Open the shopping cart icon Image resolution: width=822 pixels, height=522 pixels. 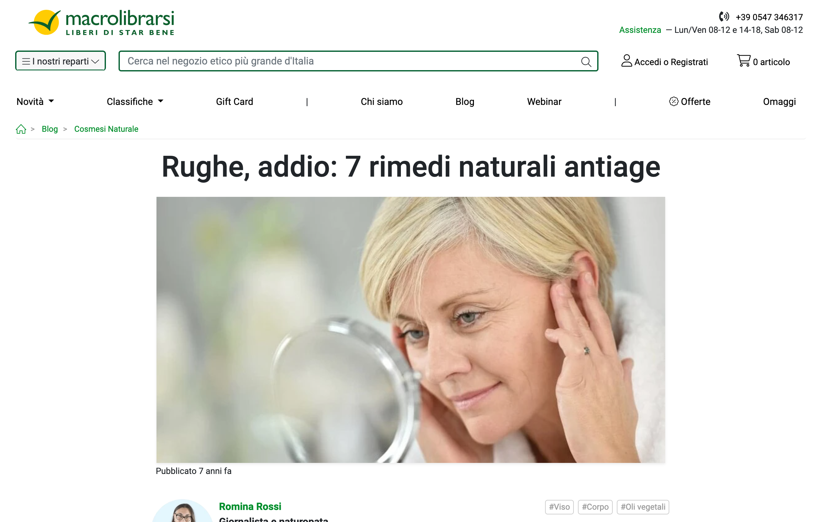(x=744, y=61)
